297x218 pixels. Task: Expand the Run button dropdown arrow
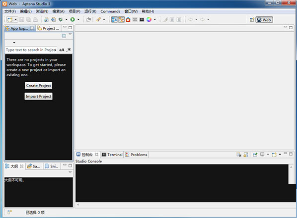(x=78, y=19)
